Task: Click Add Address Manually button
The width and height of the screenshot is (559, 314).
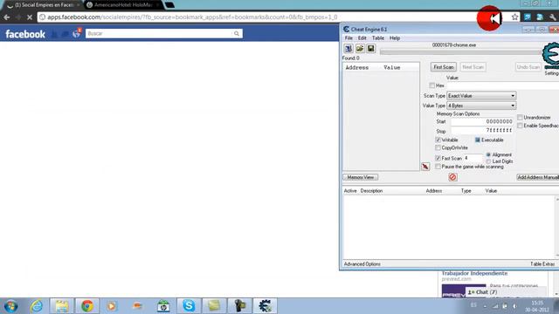Action: point(538,177)
